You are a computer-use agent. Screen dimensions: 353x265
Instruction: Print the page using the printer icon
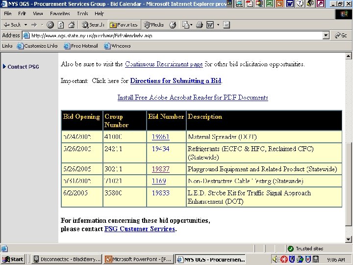pos(200,25)
